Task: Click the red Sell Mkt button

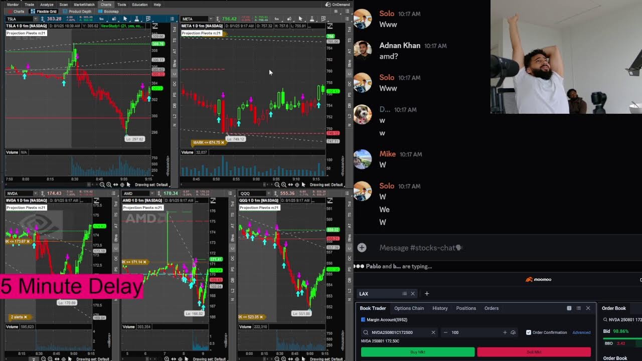Action: pyautogui.click(x=534, y=352)
